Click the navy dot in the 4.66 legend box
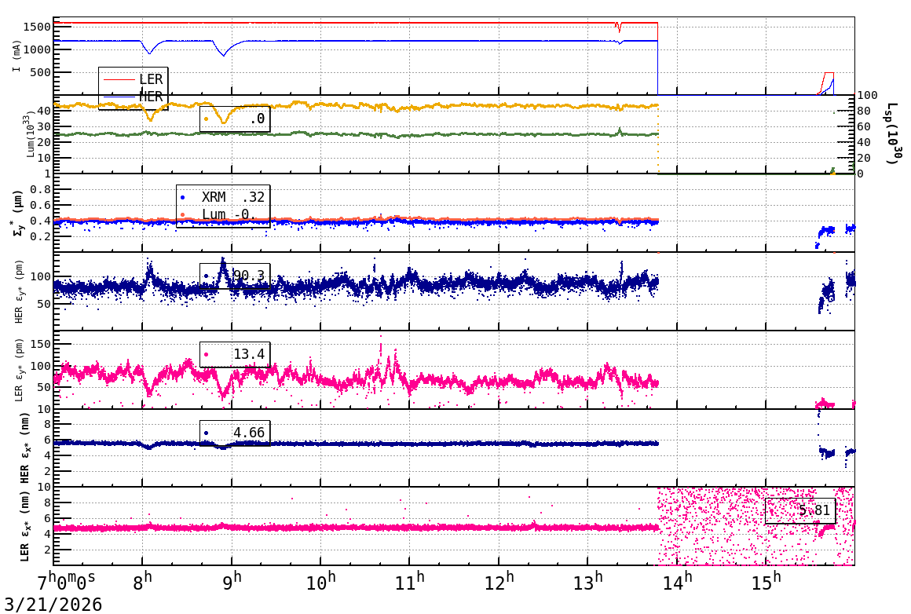Viewport: 911px width, 614px height. click(x=207, y=433)
